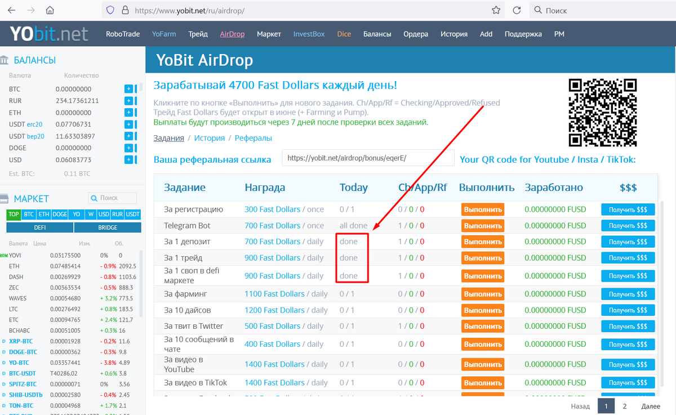
Task: Open Трейд in the top menu
Action: tap(198, 34)
